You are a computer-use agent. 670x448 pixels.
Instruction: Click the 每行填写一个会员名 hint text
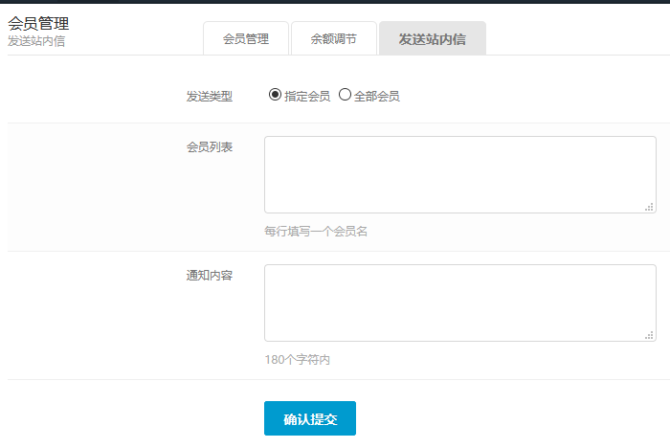[316, 232]
